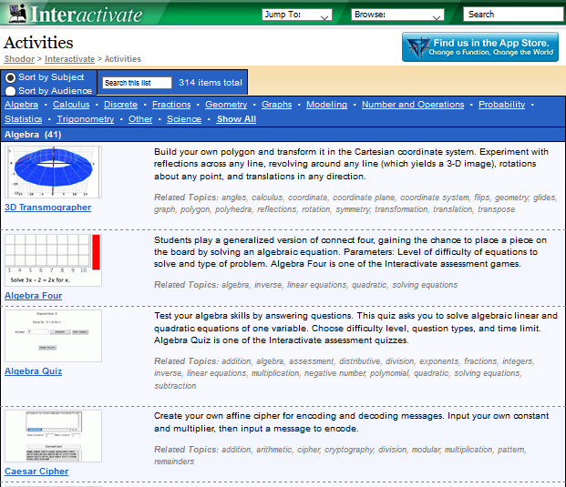This screenshot has width=566, height=487.
Task: Click the site Search input field
Action: tap(513, 15)
